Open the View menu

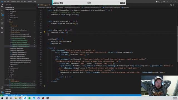[x=18, y=2]
